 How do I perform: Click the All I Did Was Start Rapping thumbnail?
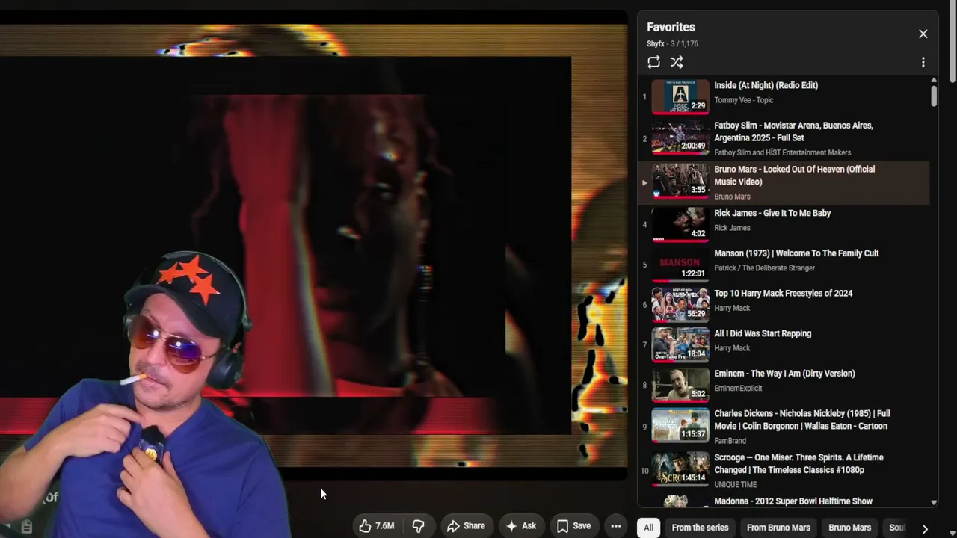point(680,344)
